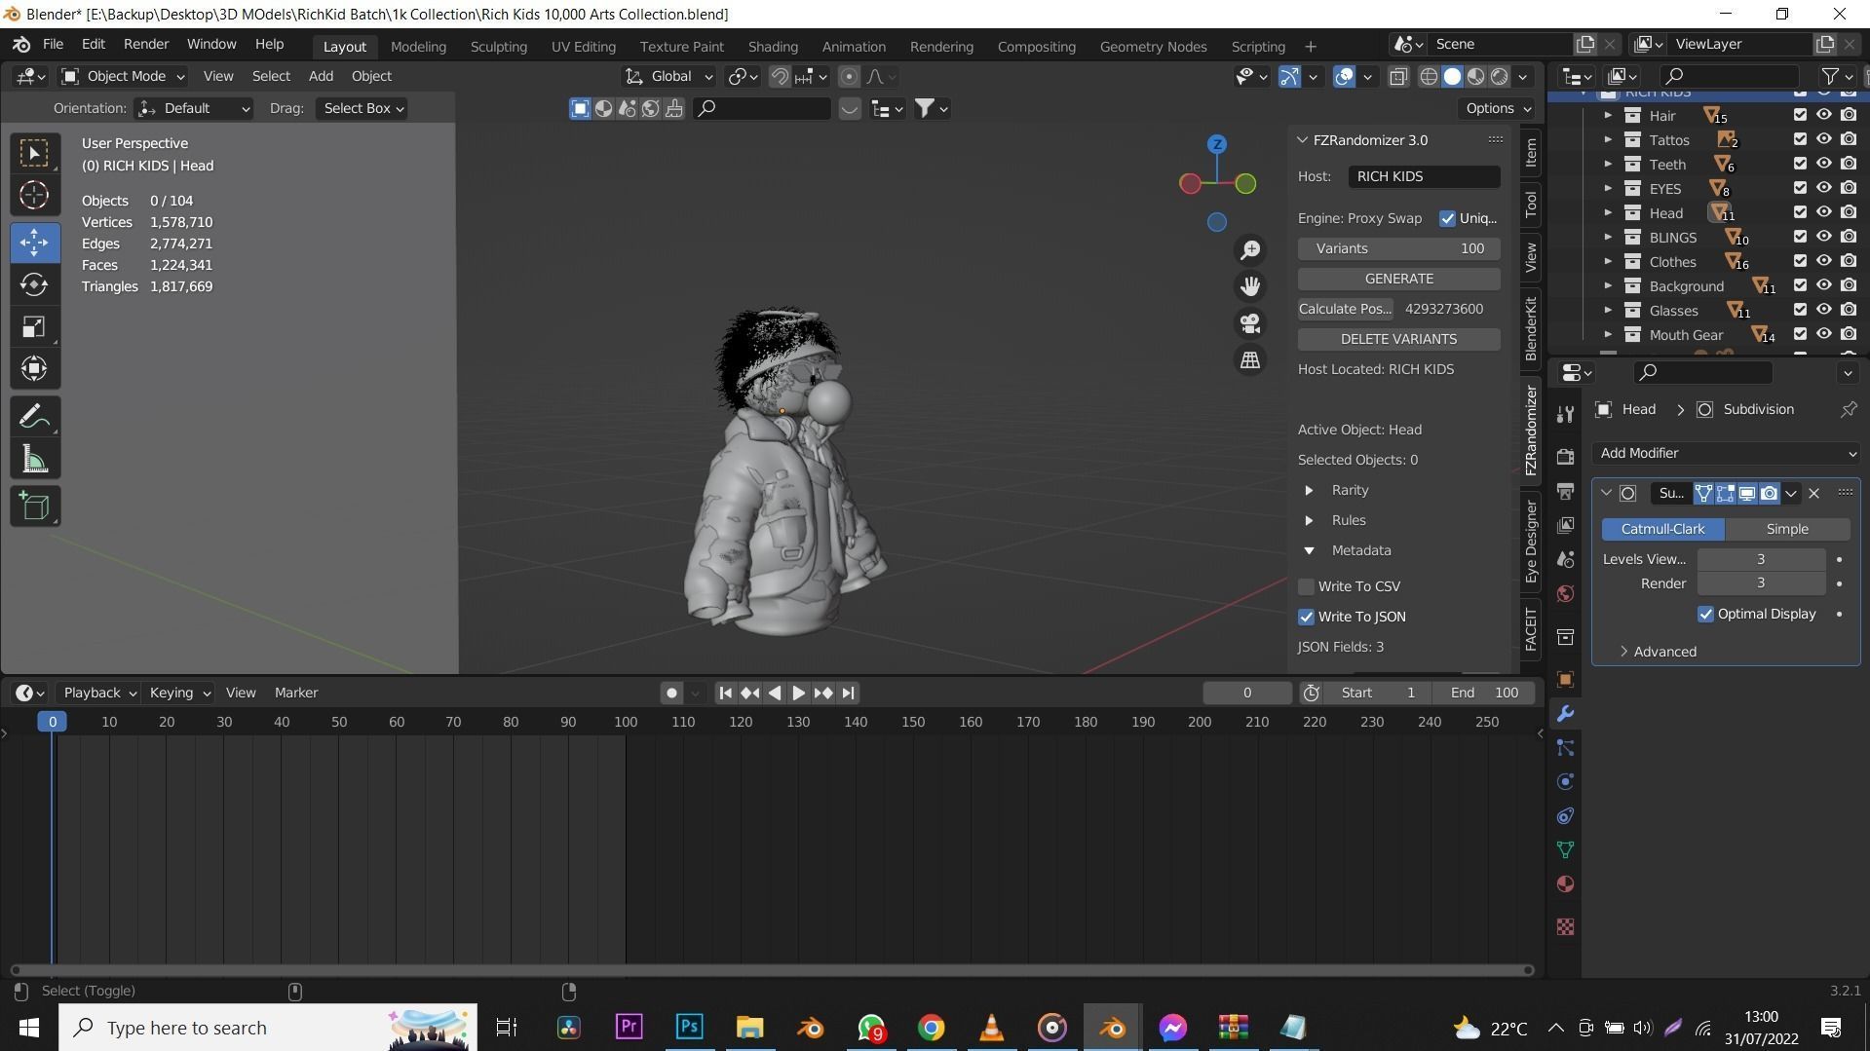The width and height of the screenshot is (1870, 1051).
Task: Switch to the Shading workspace tab
Action: (x=773, y=46)
